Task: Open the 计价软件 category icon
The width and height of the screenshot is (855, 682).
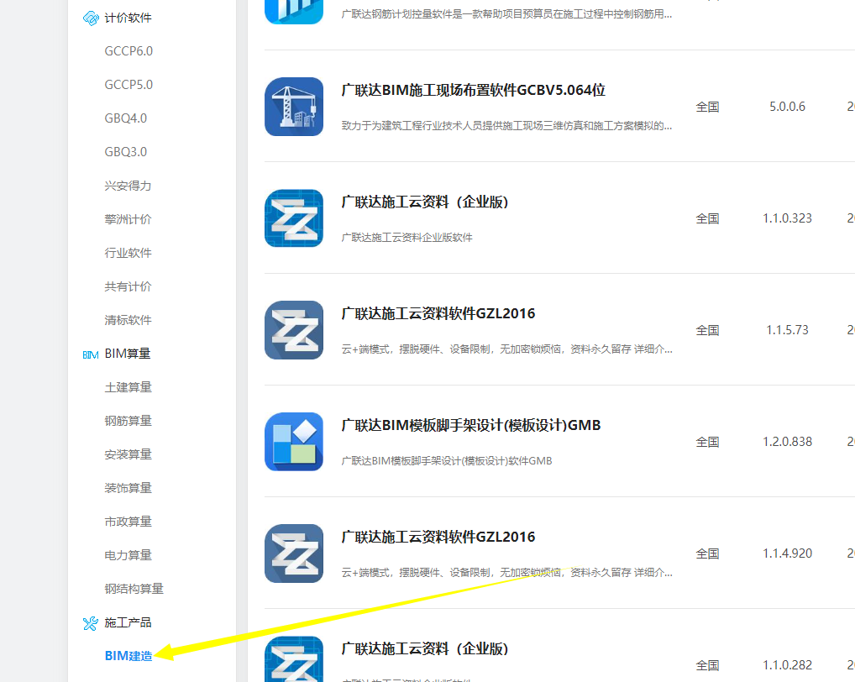Action: point(91,18)
